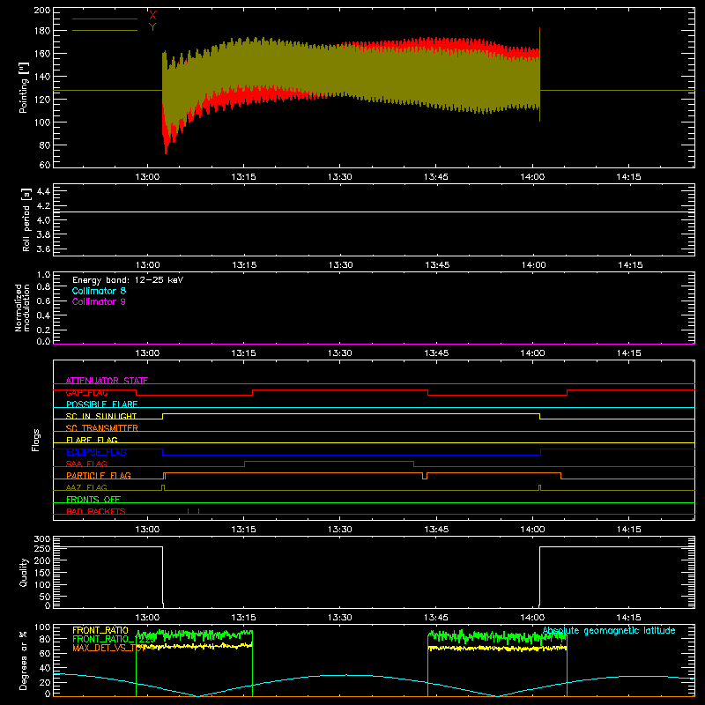The image size is (705, 705).
Task: Click the 13:45 tick under the modulation plot
Action: (436, 353)
